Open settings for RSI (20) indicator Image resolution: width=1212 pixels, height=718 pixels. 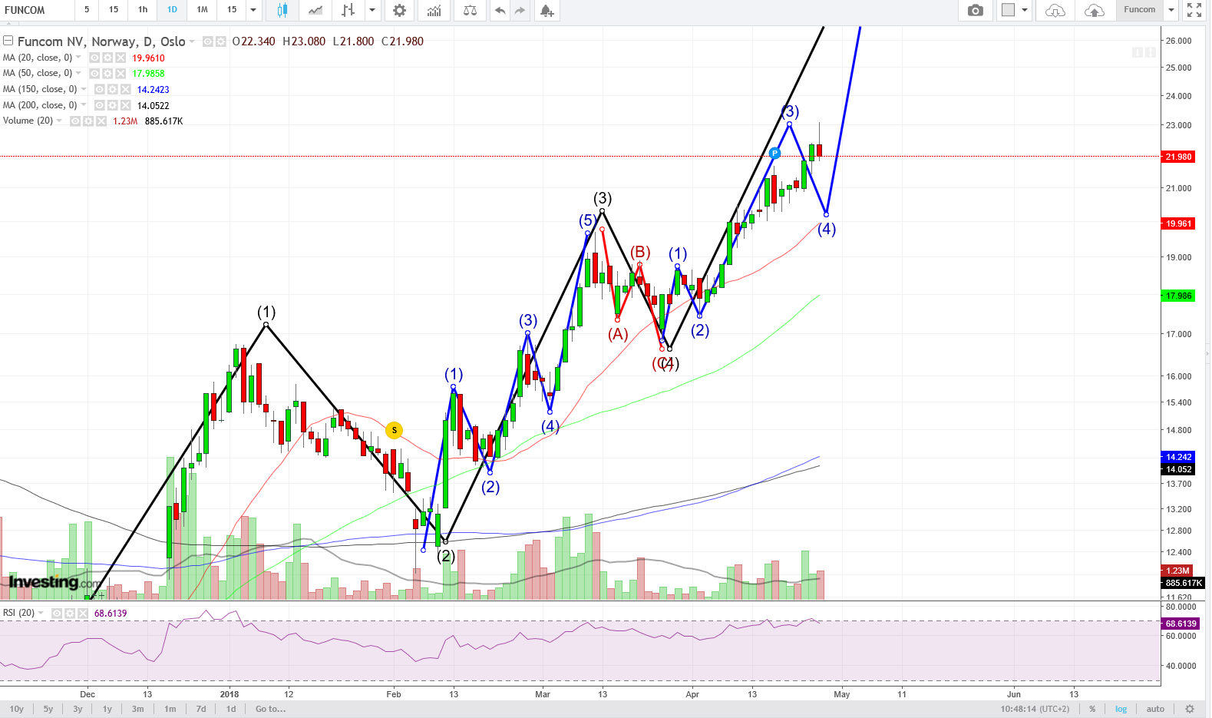[x=70, y=614]
